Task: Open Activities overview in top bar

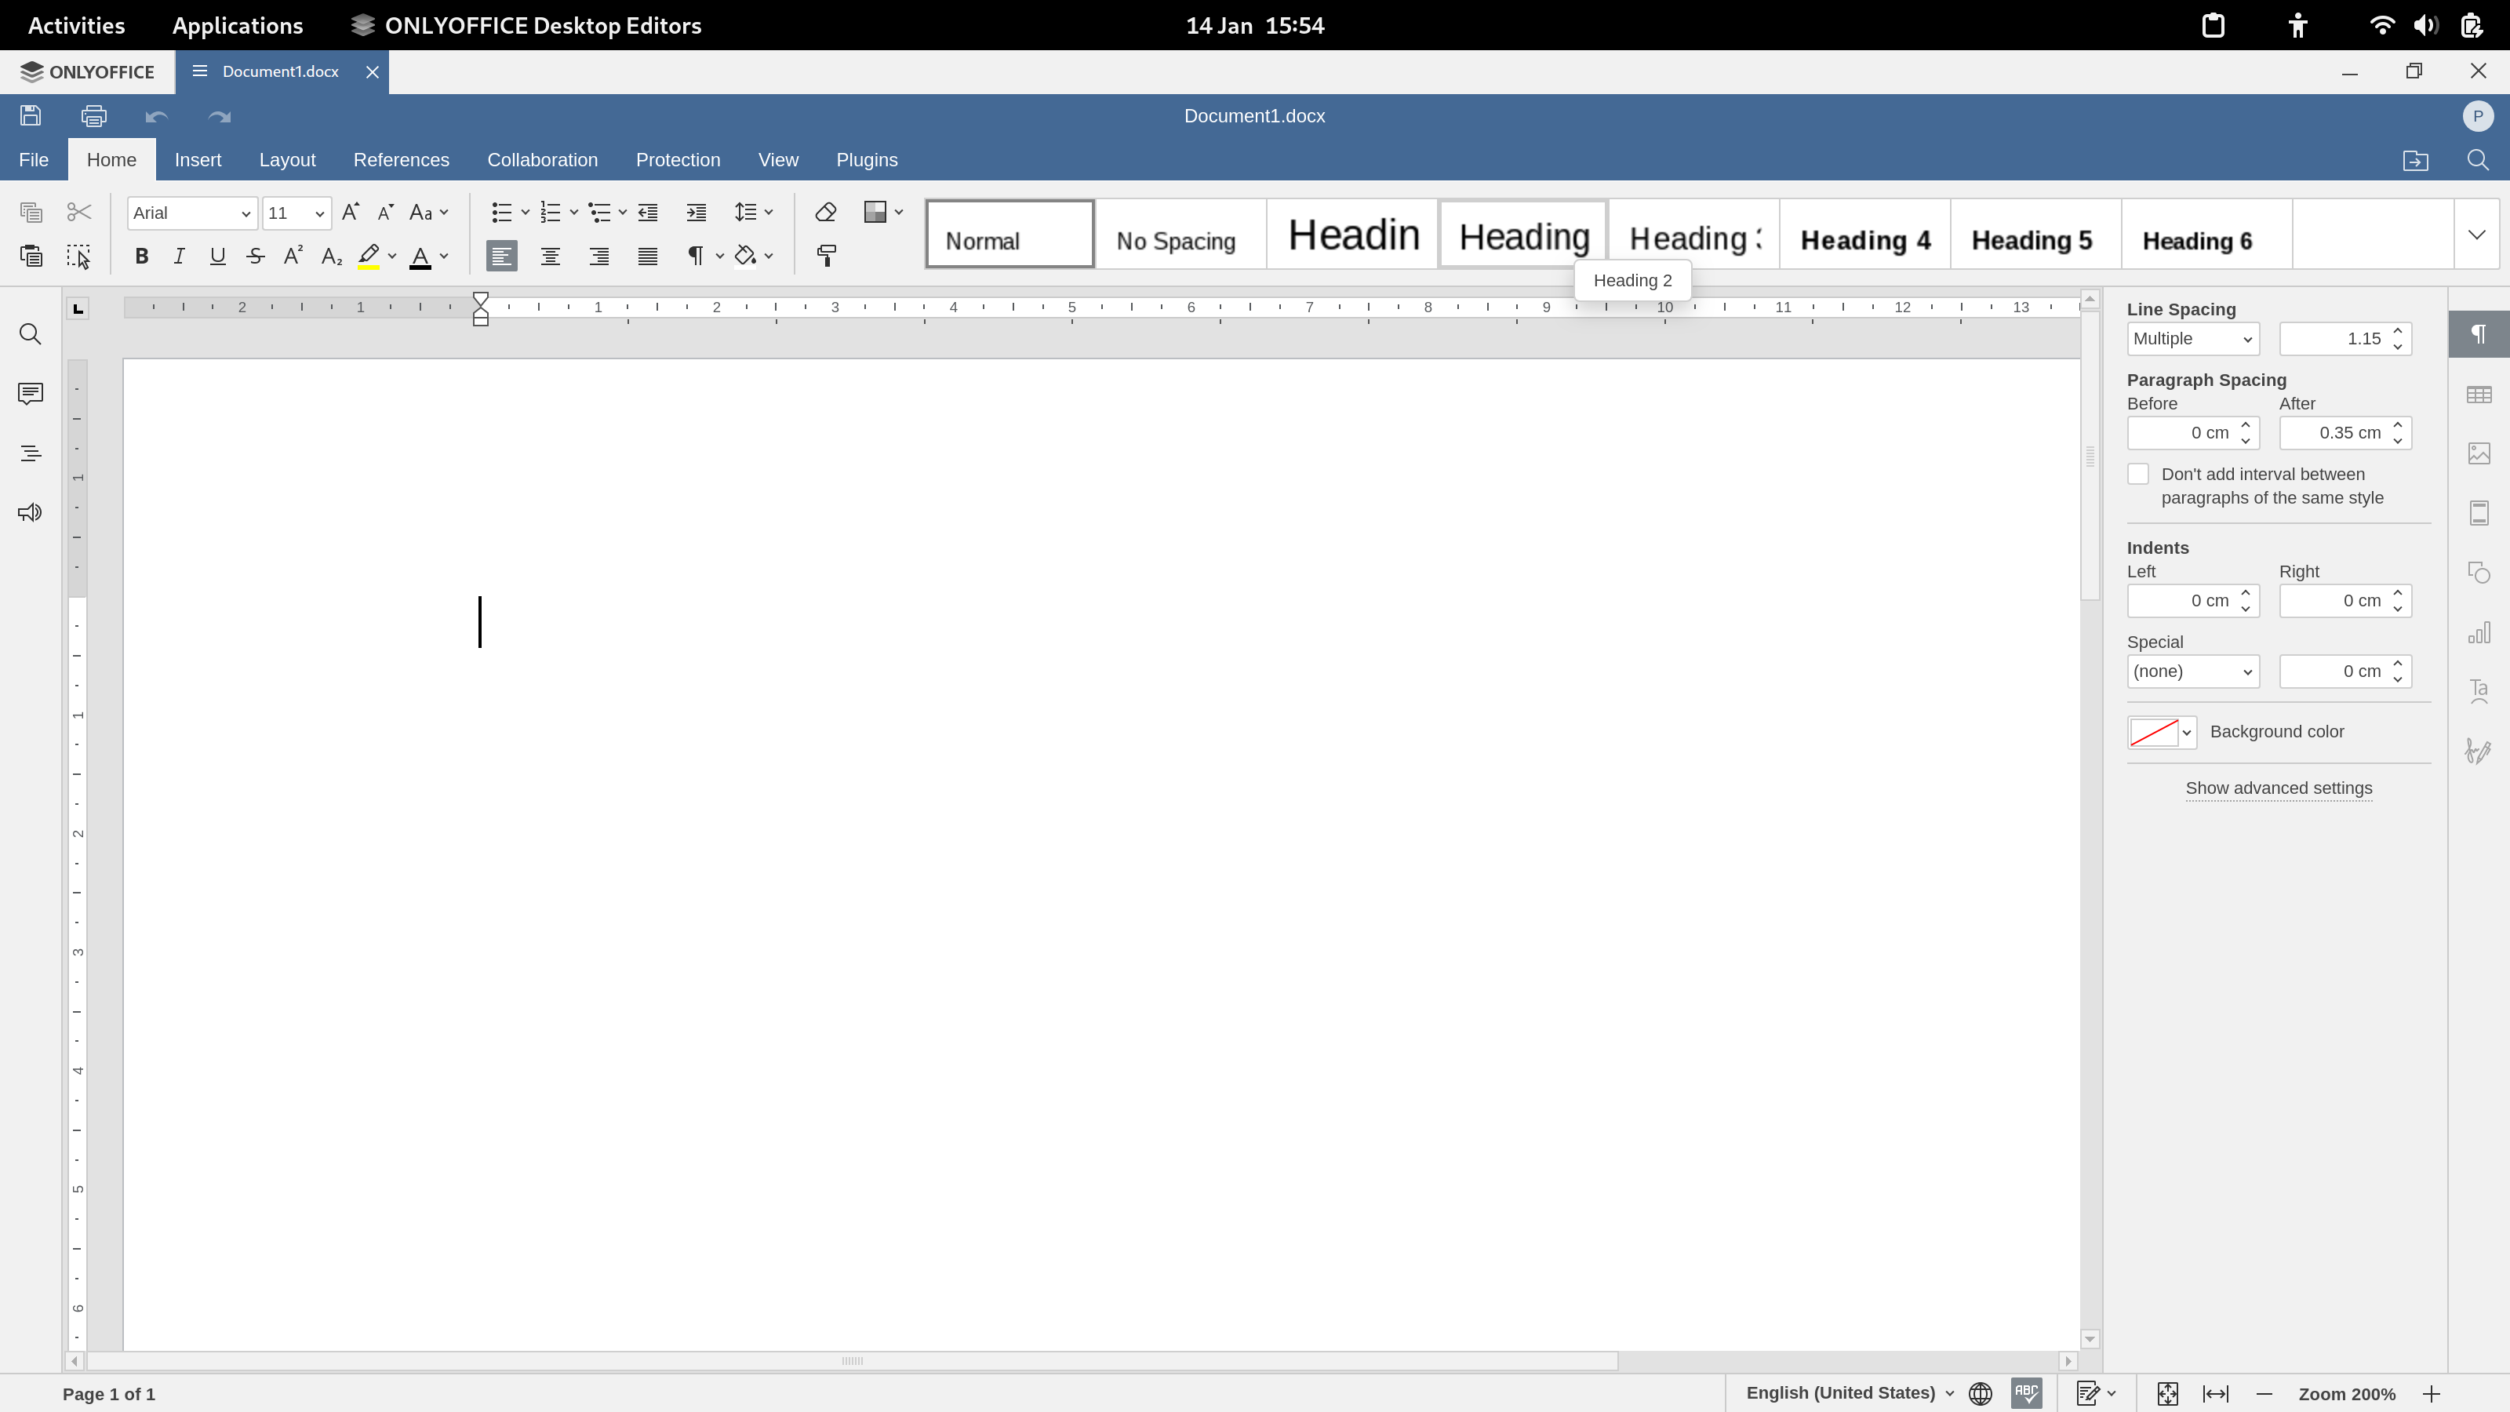Action: click(x=76, y=25)
